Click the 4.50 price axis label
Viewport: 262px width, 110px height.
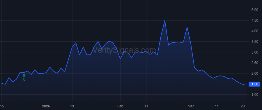[x=255, y=21]
